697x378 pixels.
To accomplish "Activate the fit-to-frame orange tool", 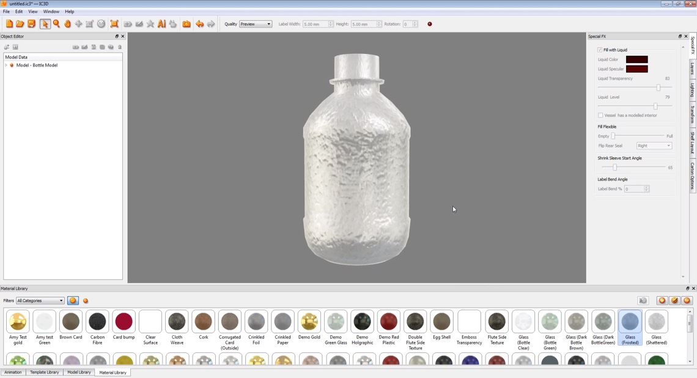I will (x=114, y=24).
